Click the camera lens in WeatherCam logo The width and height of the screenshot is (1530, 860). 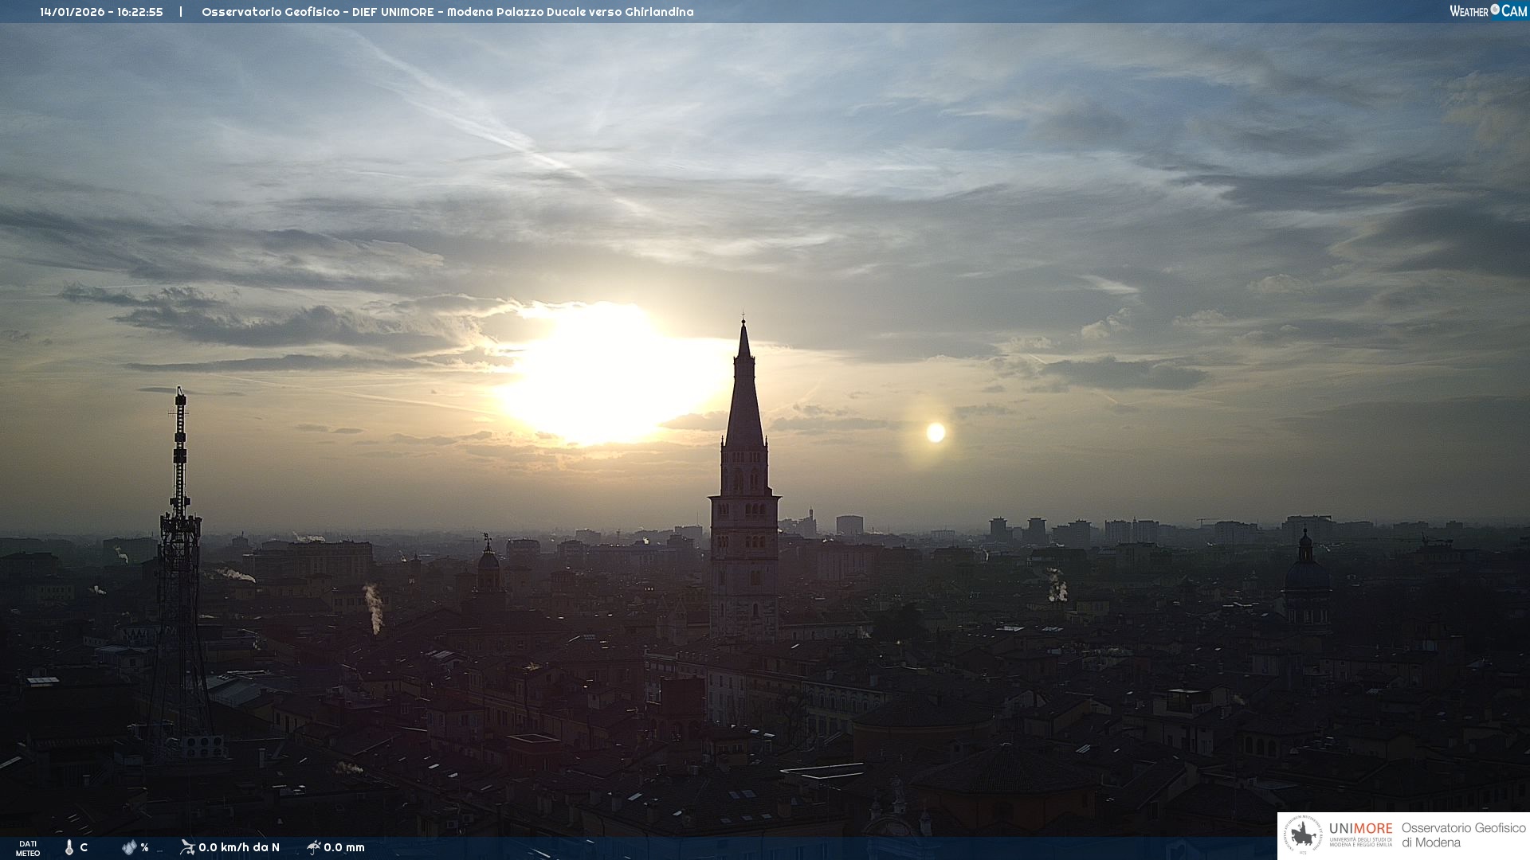(1495, 10)
